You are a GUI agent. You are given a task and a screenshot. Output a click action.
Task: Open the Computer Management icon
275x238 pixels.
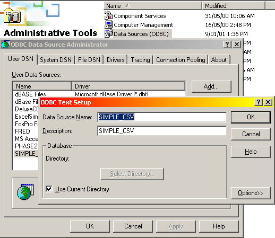108,24
